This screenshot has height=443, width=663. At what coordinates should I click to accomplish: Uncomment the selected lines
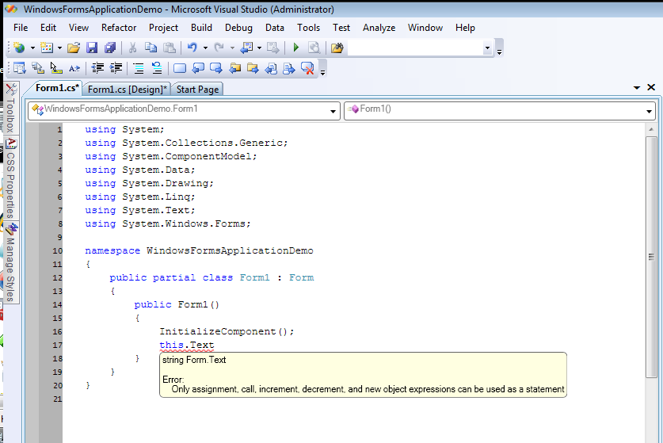pos(157,67)
